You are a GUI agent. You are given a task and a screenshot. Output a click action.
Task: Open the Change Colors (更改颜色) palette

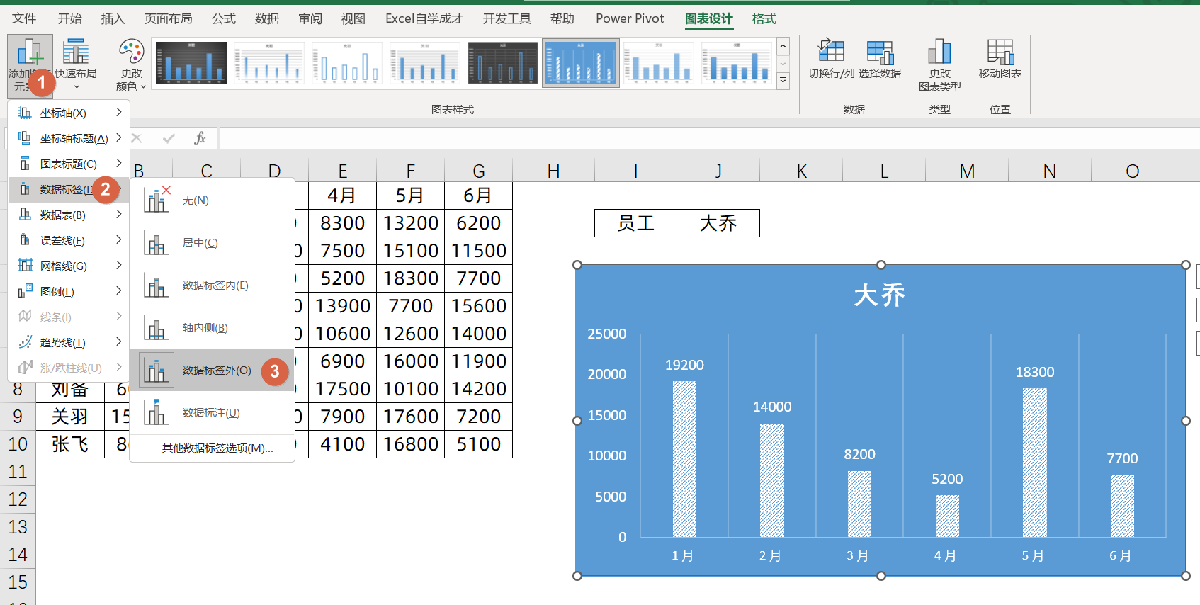(131, 66)
